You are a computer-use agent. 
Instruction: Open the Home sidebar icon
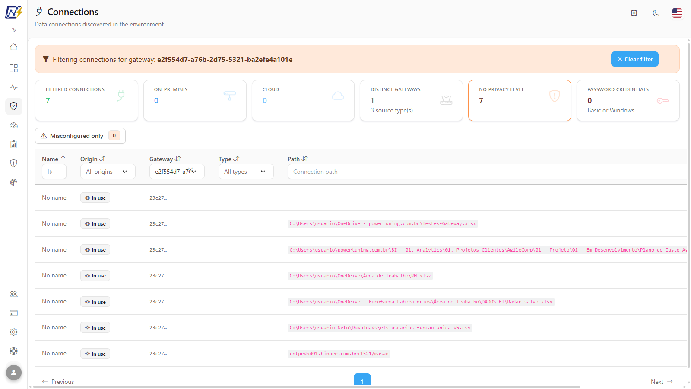point(14,47)
